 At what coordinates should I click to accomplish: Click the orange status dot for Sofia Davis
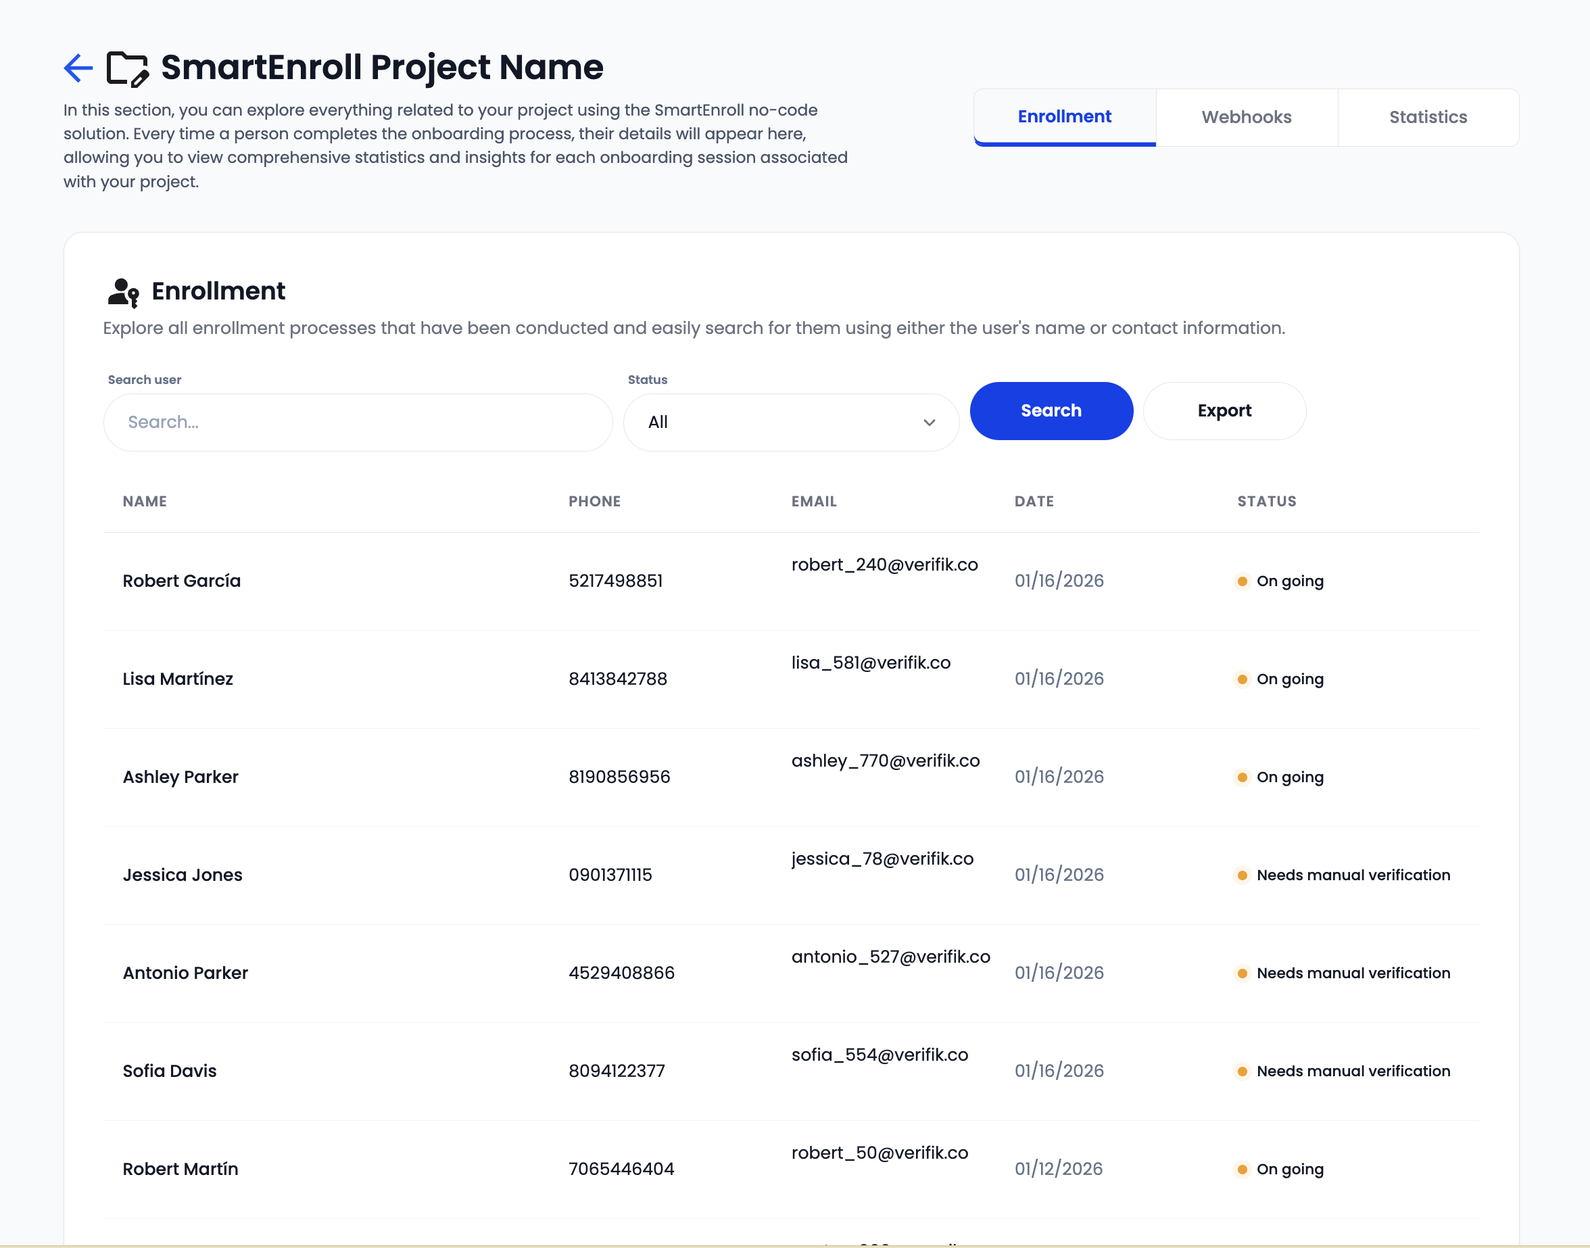pos(1241,1071)
